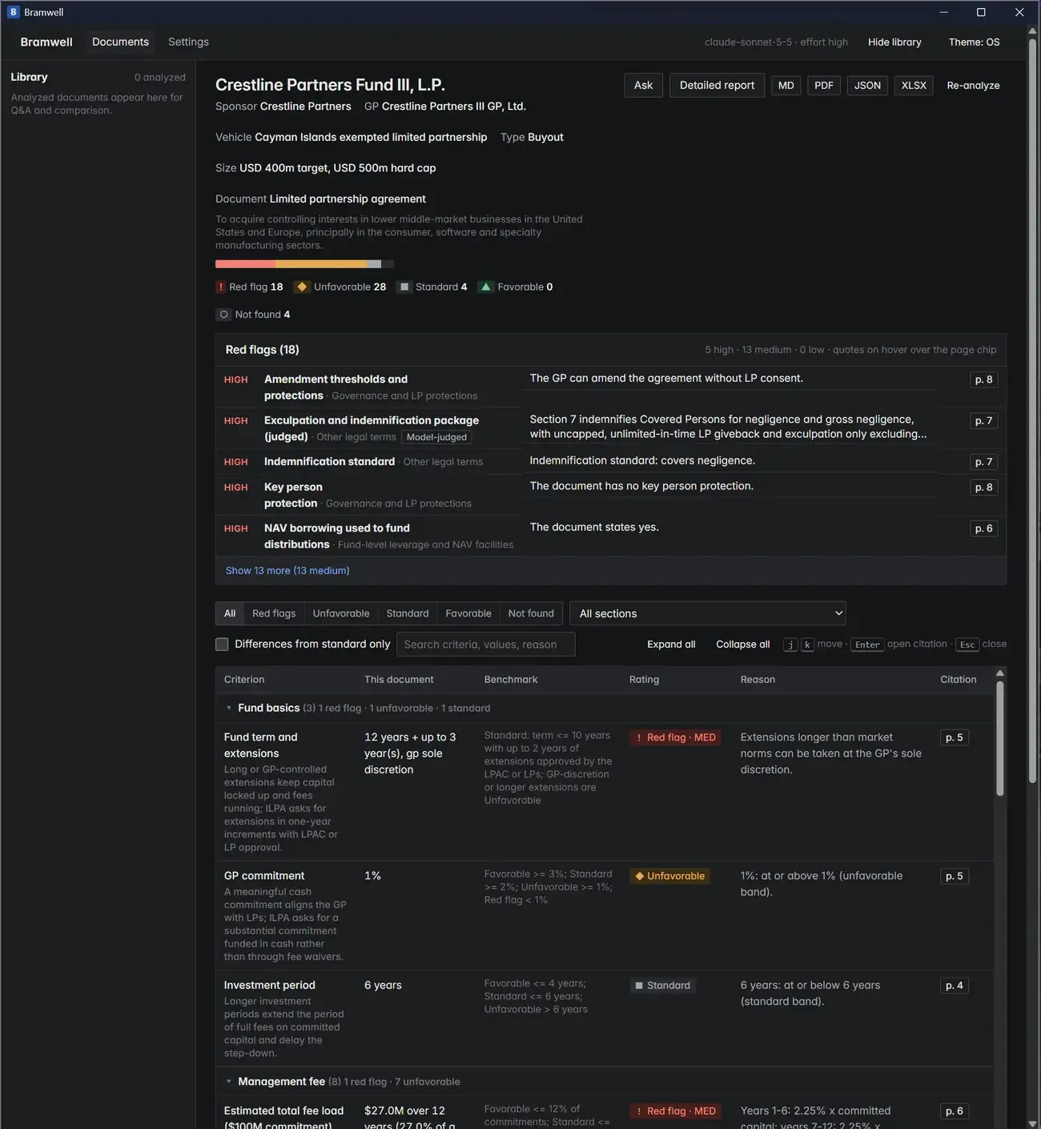Show 13 more medium red flags
1041x1129 pixels.
pyautogui.click(x=287, y=570)
